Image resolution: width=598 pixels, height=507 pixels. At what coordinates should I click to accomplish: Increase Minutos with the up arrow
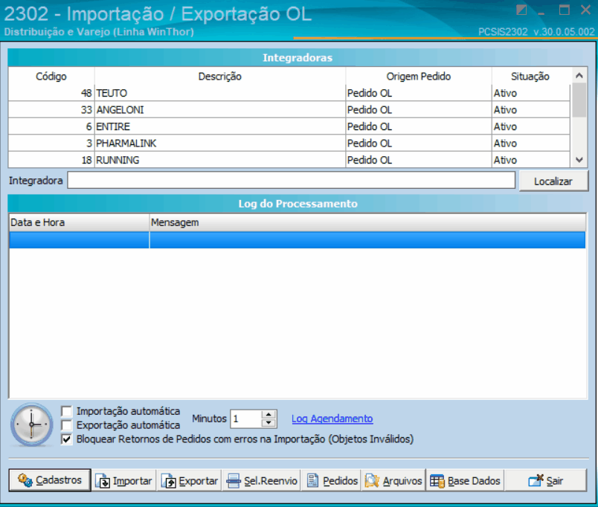click(269, 415)
